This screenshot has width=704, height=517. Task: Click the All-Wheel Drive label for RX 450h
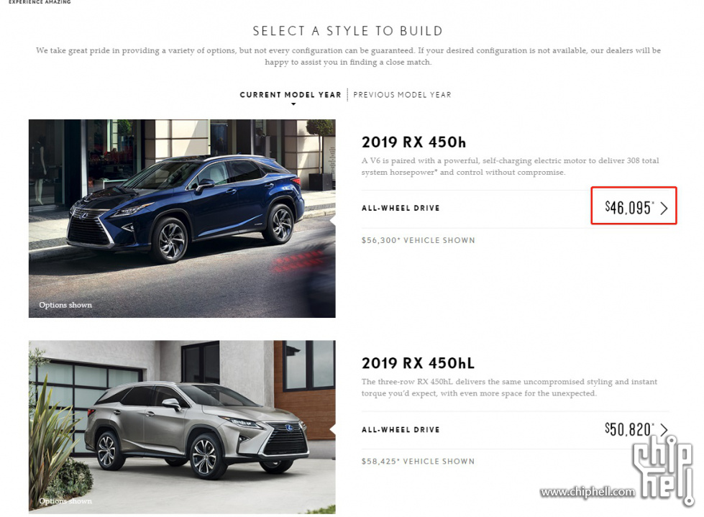click(401, 208)
